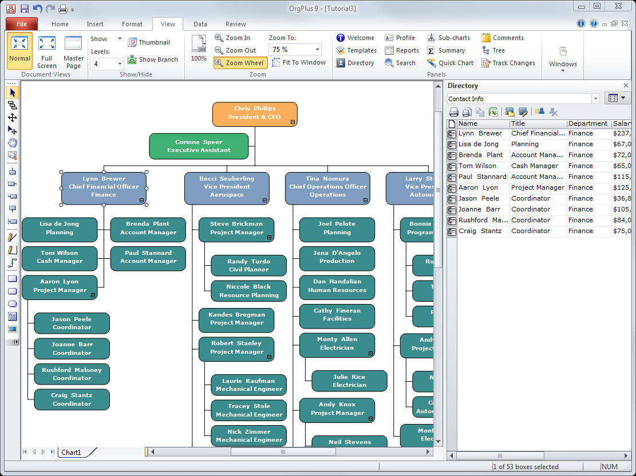The height and width of the screenshot is (476, 636).
Task: Print the Directory list using printer icon
Action: coord(453,112)
